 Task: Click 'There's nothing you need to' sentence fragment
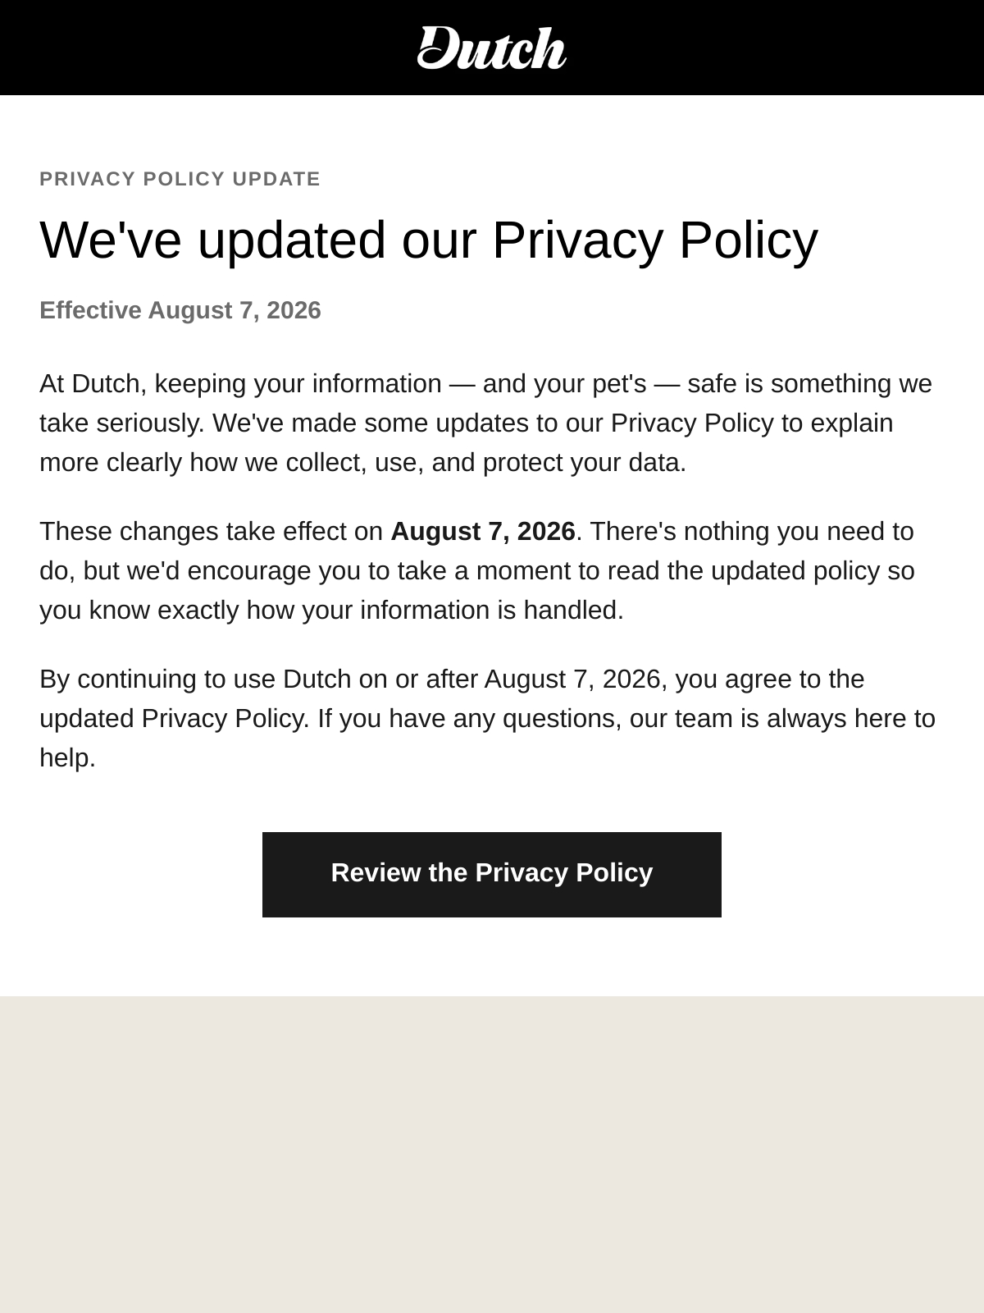(752, 531)
